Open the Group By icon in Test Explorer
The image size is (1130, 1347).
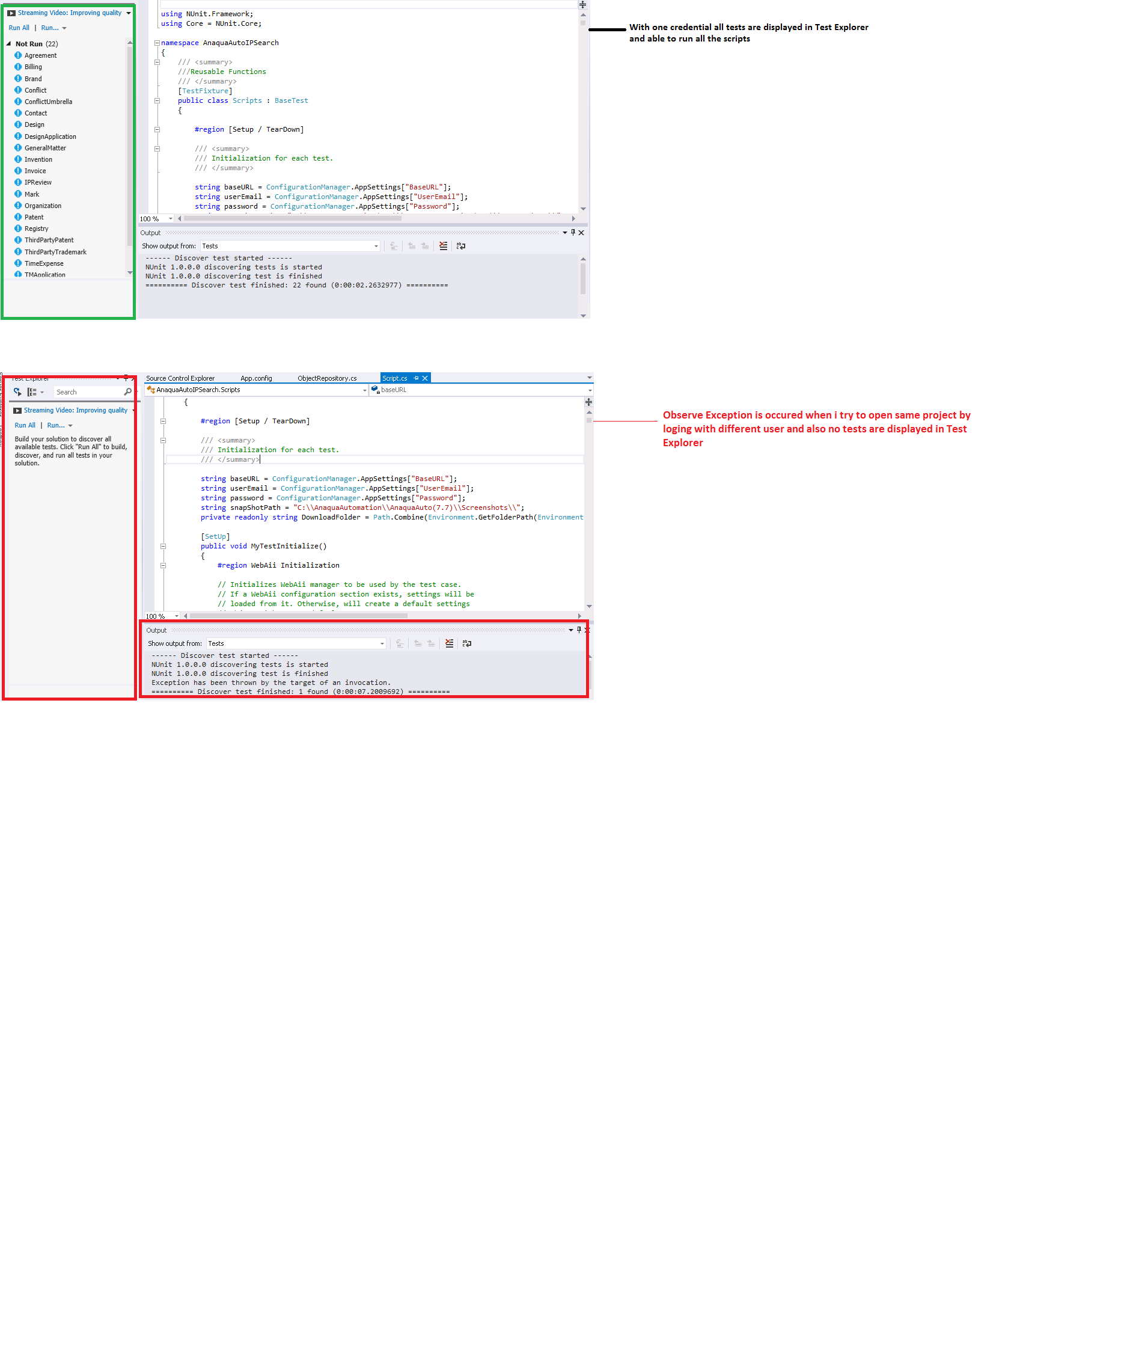click(x=32, y=392)
